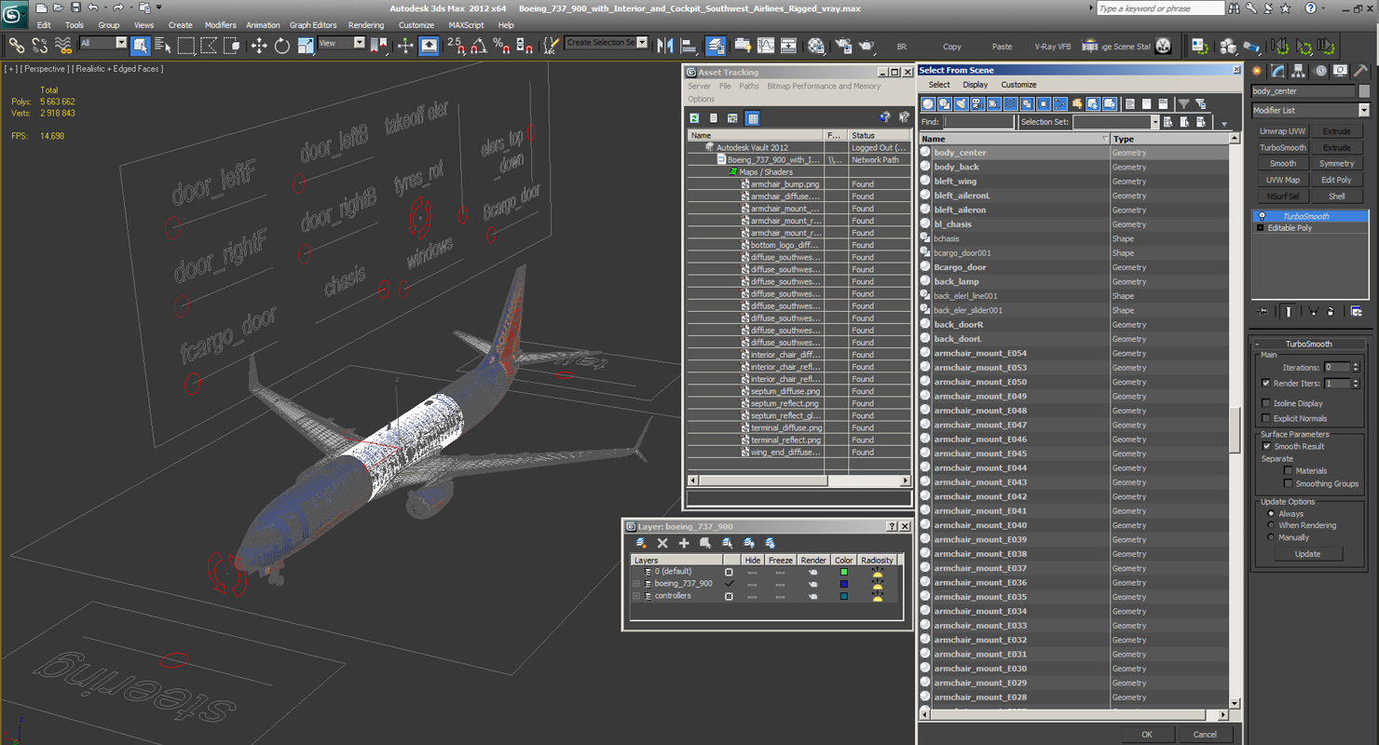
Task: Click the Symmetry modifier button
Action: coord(1336,164)
